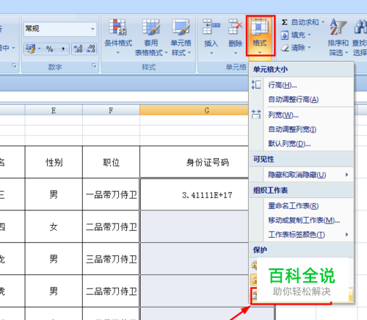Expand the Clear (清除) dropdown arrow
Screen dimensions: 367x320
pos(309,47)
